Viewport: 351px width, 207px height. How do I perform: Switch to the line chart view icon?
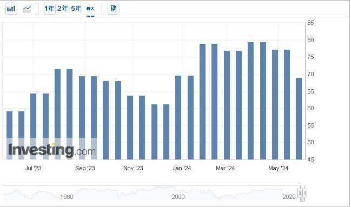tap(27, 9)
